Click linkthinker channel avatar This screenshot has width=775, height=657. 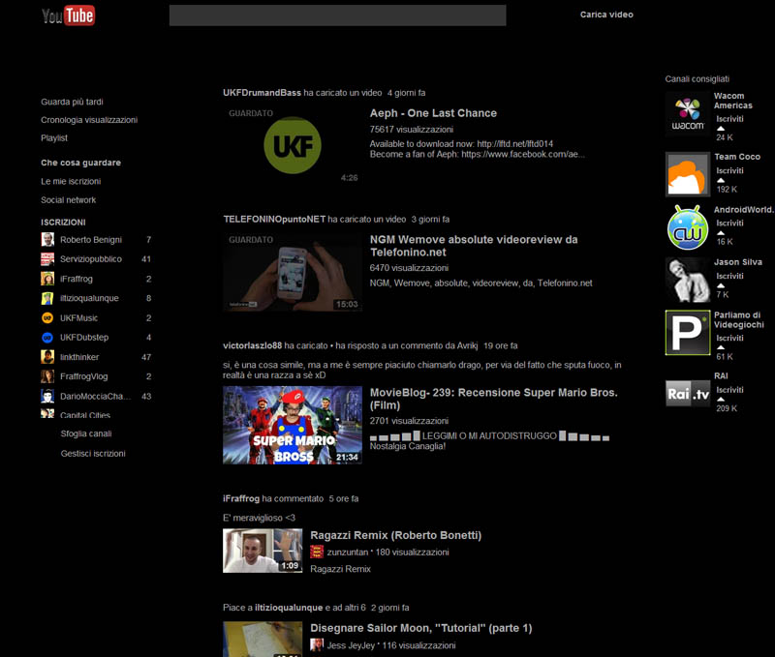(x=47, y=357)
